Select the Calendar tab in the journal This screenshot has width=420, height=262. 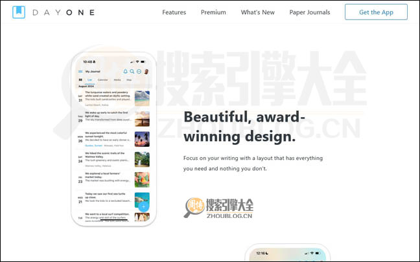pyautogui.click(x=102, y=80)
